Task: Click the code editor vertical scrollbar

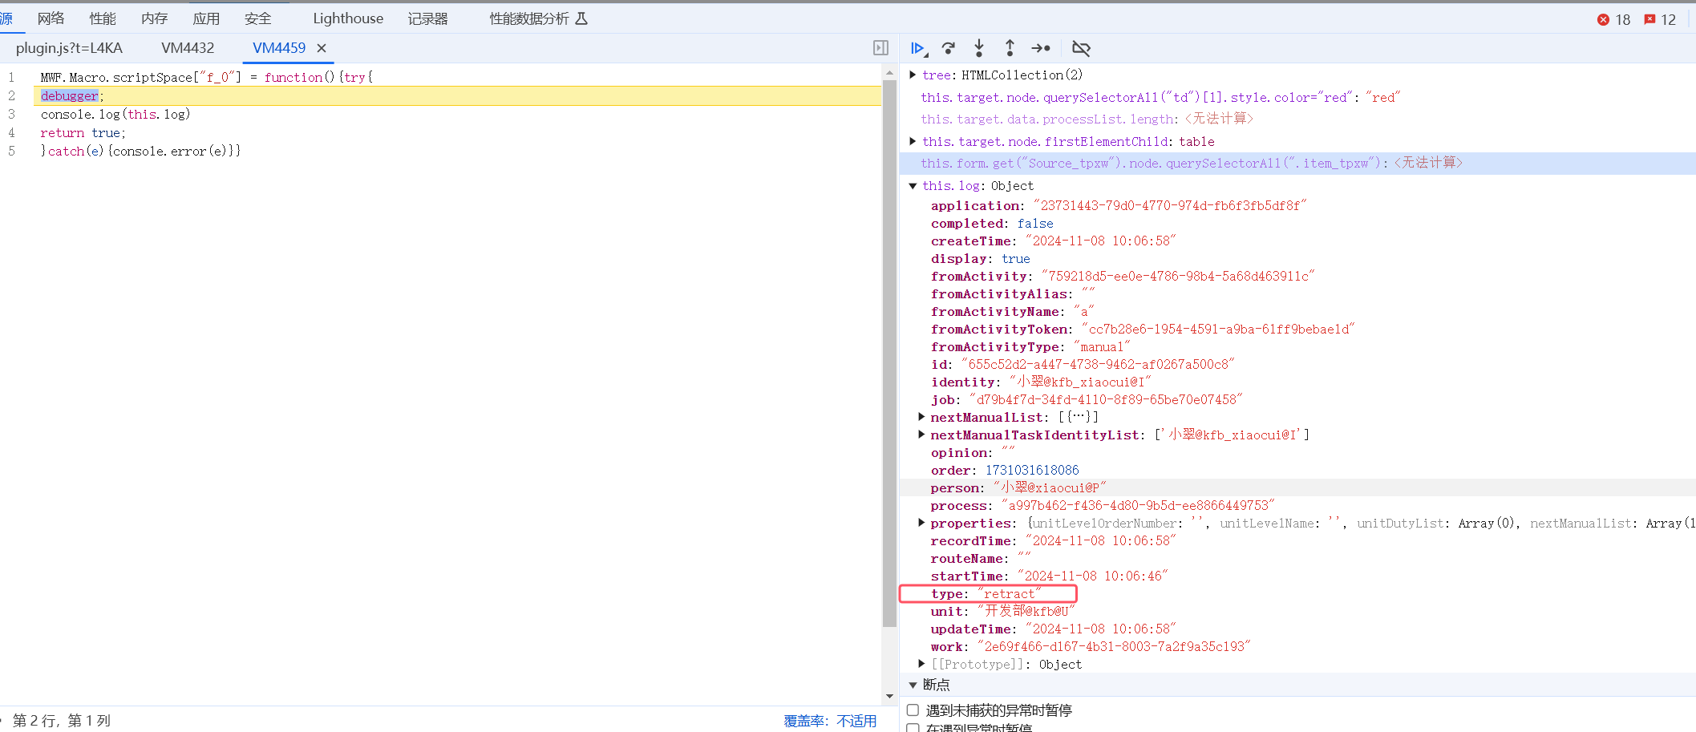Action: [889, 353]
